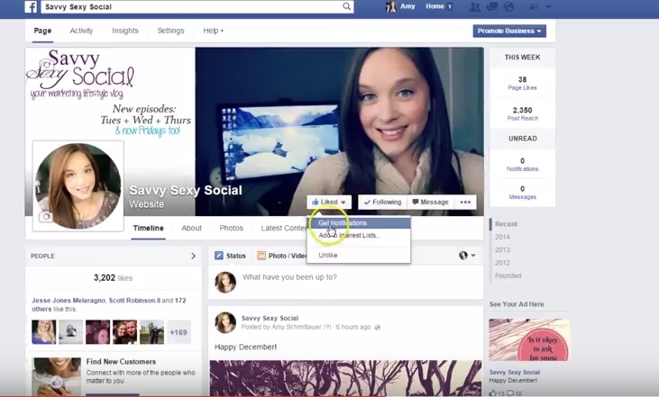
Task: Jump to 2012 in timeline
Action: point(502,263)
